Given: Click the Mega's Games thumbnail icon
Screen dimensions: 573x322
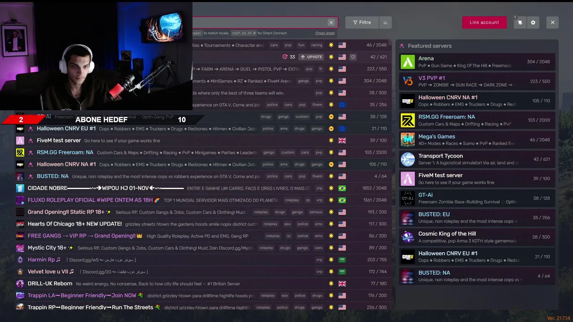Looking at the screenshot, I should click(x=408, y=140).
